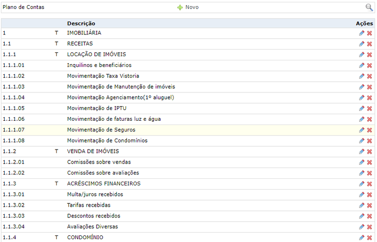Delete Movimentação de Manutenção de imóveis
The height and width of the screenshot is (242, 377).
click(x=369, y=87)
